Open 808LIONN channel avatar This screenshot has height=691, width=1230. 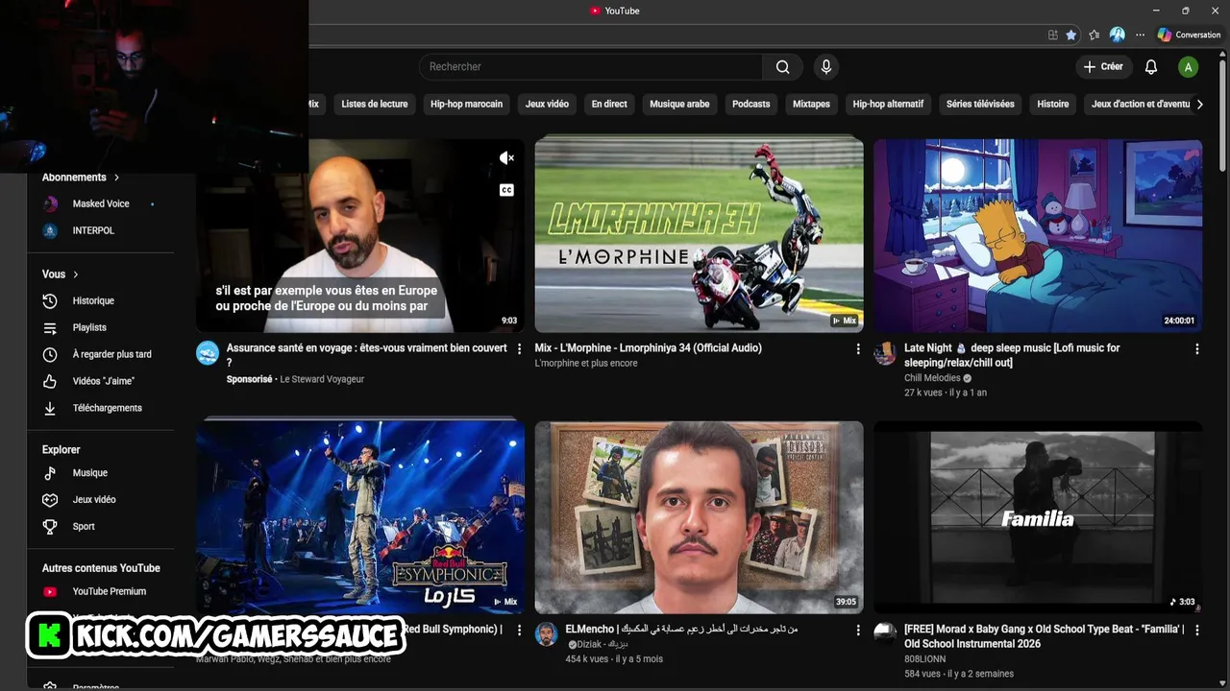pos(884,634)
